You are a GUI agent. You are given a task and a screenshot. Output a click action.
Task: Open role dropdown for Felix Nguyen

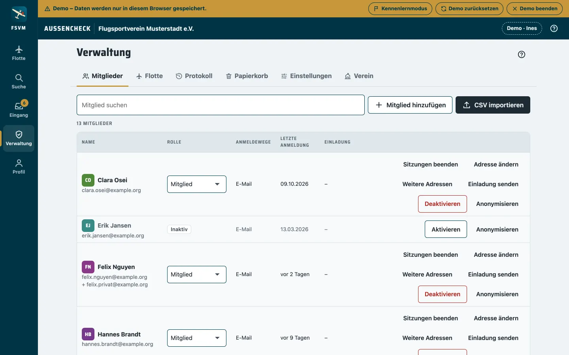coord(197,275)
